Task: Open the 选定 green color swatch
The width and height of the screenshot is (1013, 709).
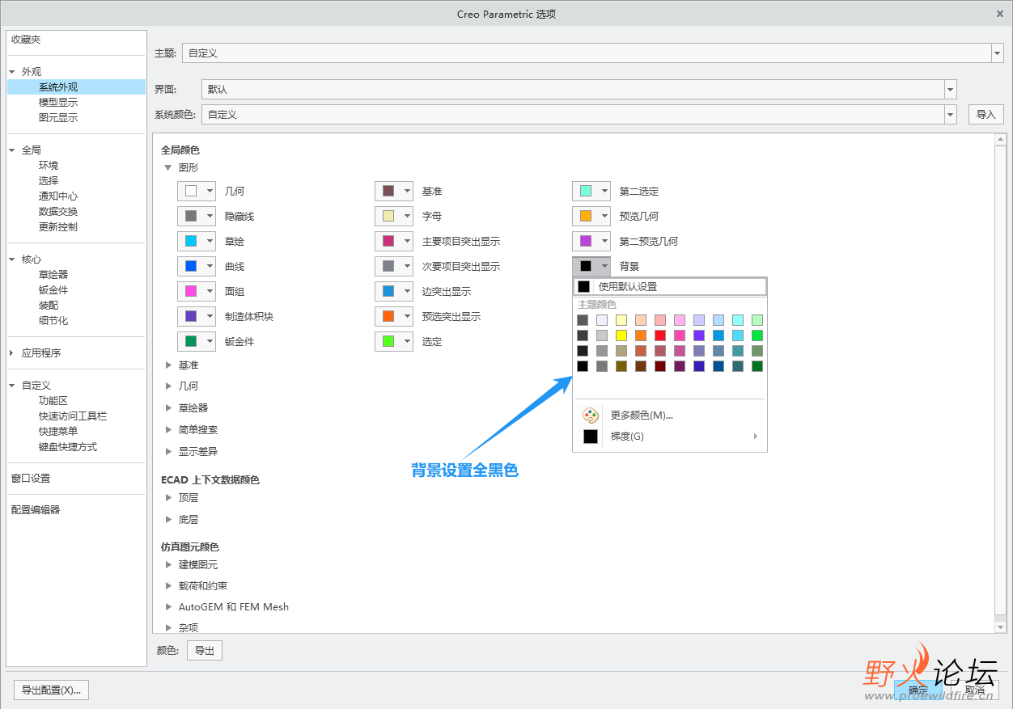Action: [x=394, y=342]
